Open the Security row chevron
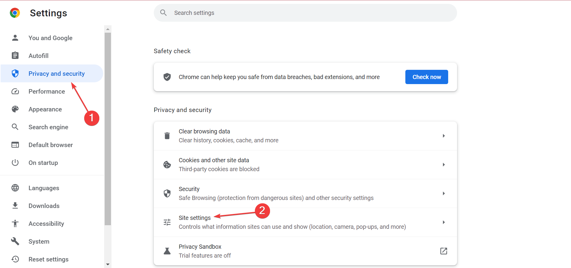This screenshot has height=268, width=571. (443, 193)
